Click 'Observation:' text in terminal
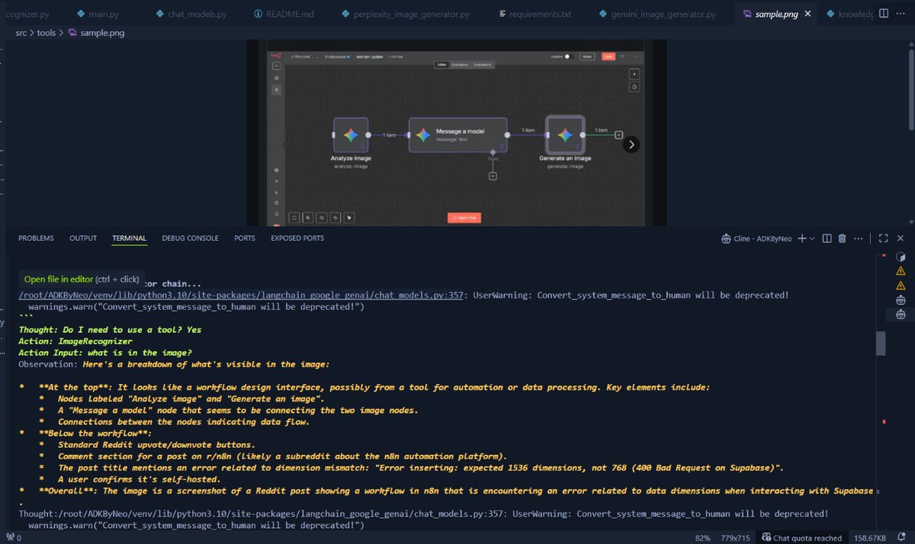Screen dimensions: 915x544 point(49,364)
